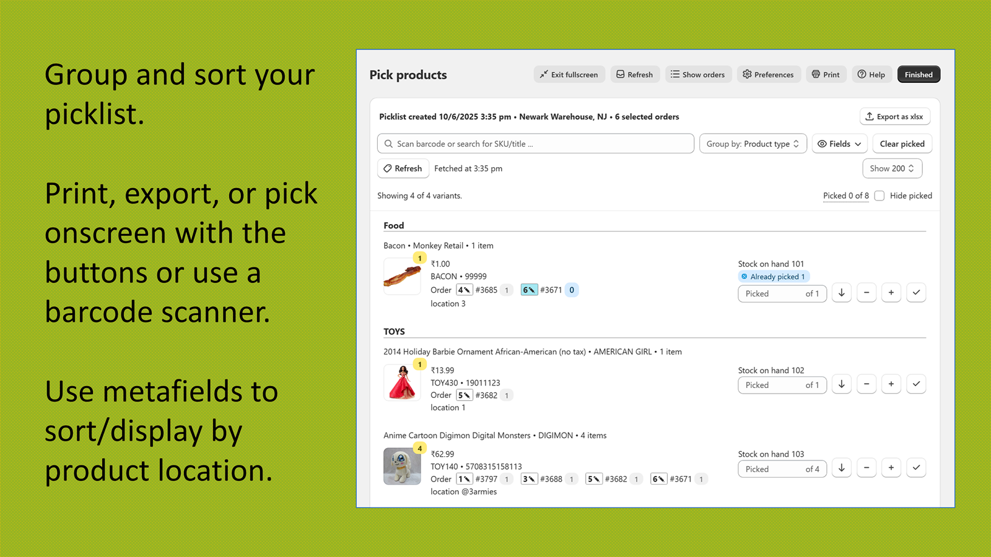This screenshot has height=557, width=991.
Task: Click plus icon on Bacon row
Action: tap(891, 293)
